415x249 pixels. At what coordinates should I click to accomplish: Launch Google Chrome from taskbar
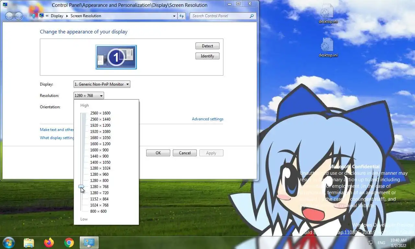69,243
